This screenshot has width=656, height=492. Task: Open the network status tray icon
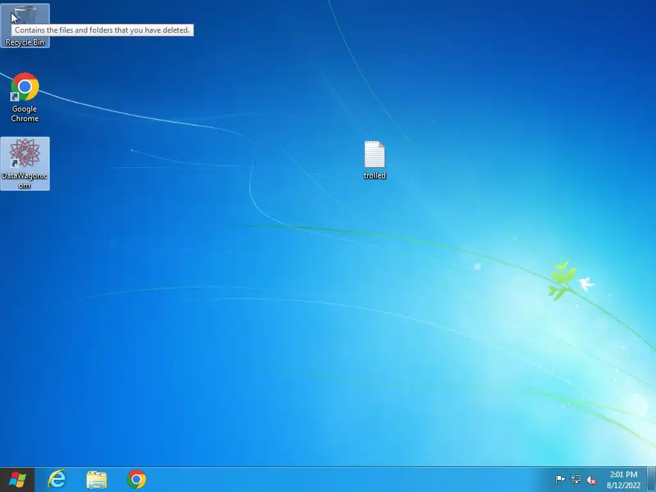[x=576, y=479]
